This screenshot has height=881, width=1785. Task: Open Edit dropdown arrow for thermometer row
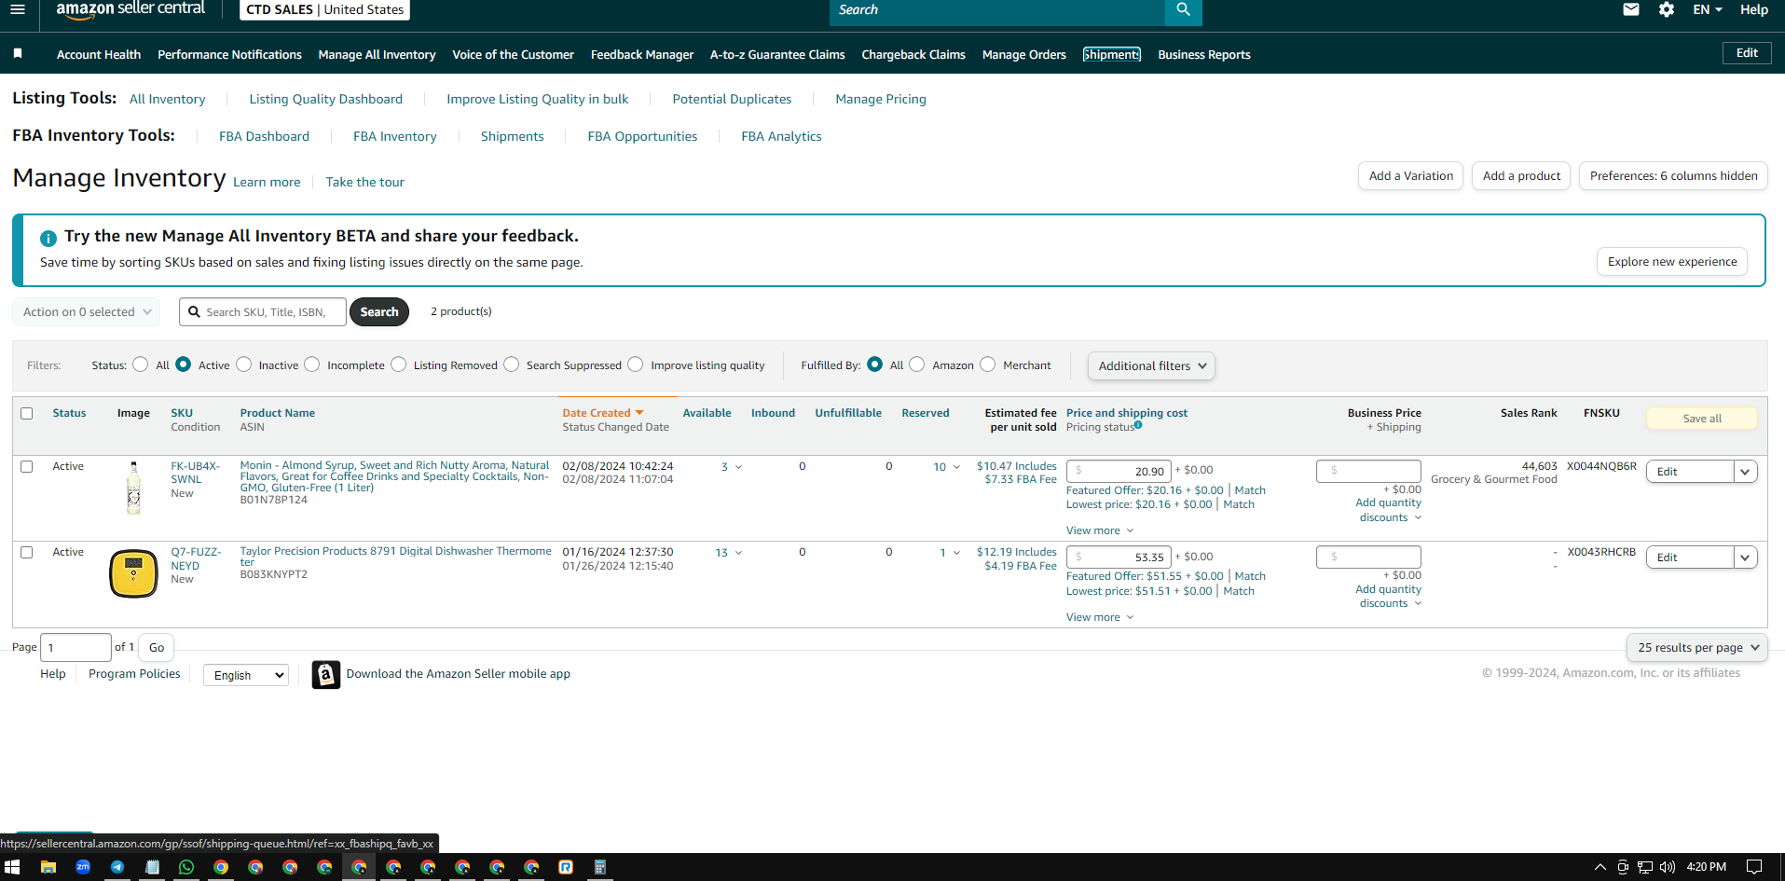coord(1745,558)
